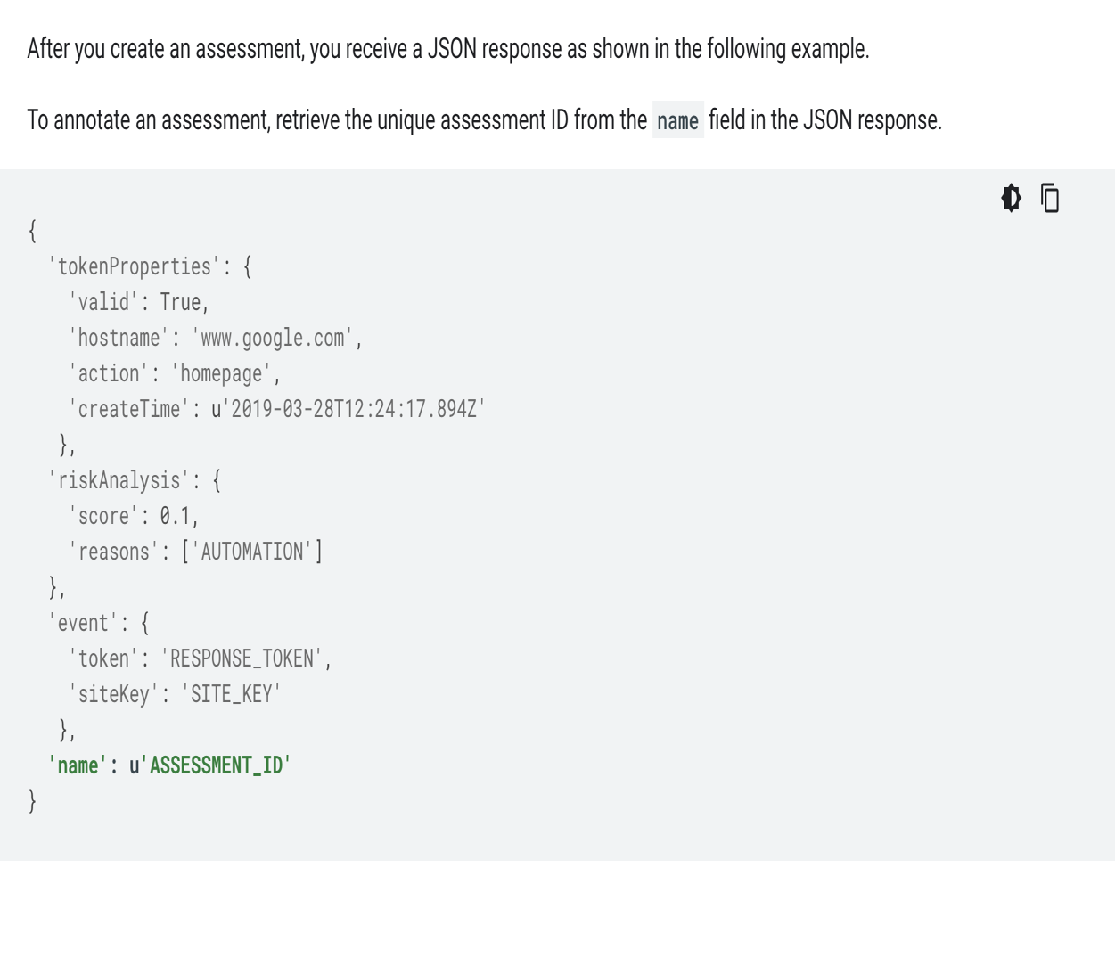
Task: Click the inline 'name' code term
Action: 677,120
